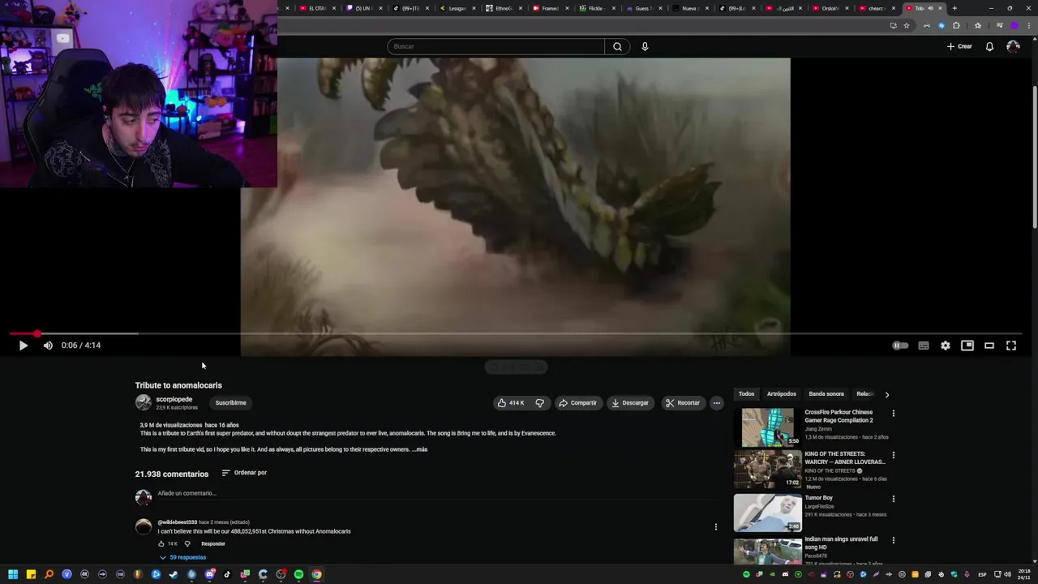The image size is (1038, 584).
Task: Open options menu for KING OF THE STREETS video
Action: 894,456
